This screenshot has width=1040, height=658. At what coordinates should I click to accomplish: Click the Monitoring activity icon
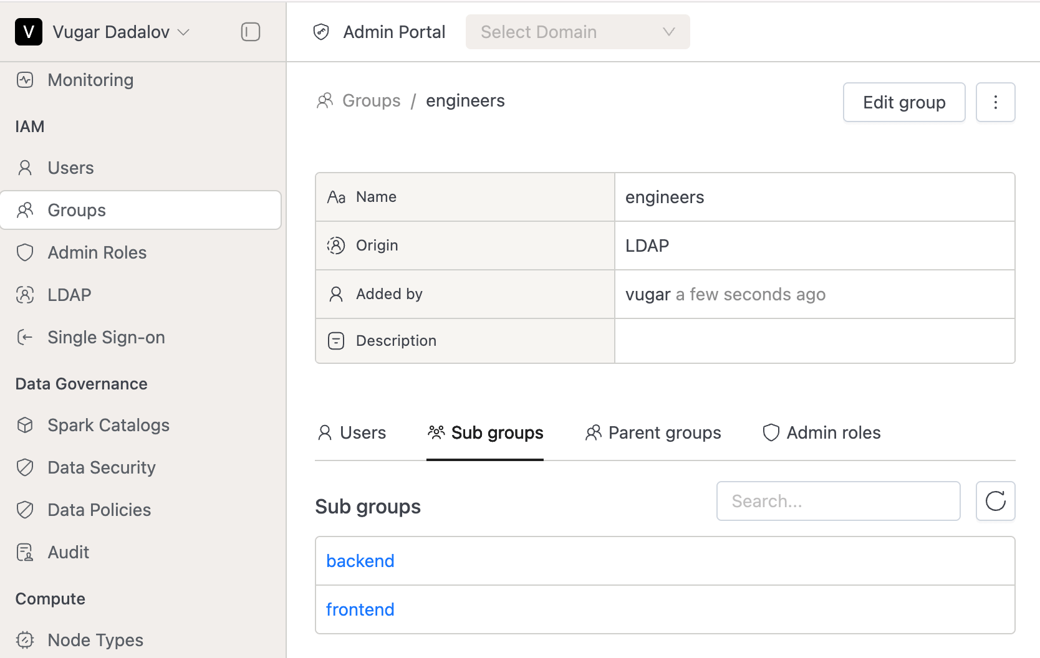pyautogui.click(x=25, y=80)
